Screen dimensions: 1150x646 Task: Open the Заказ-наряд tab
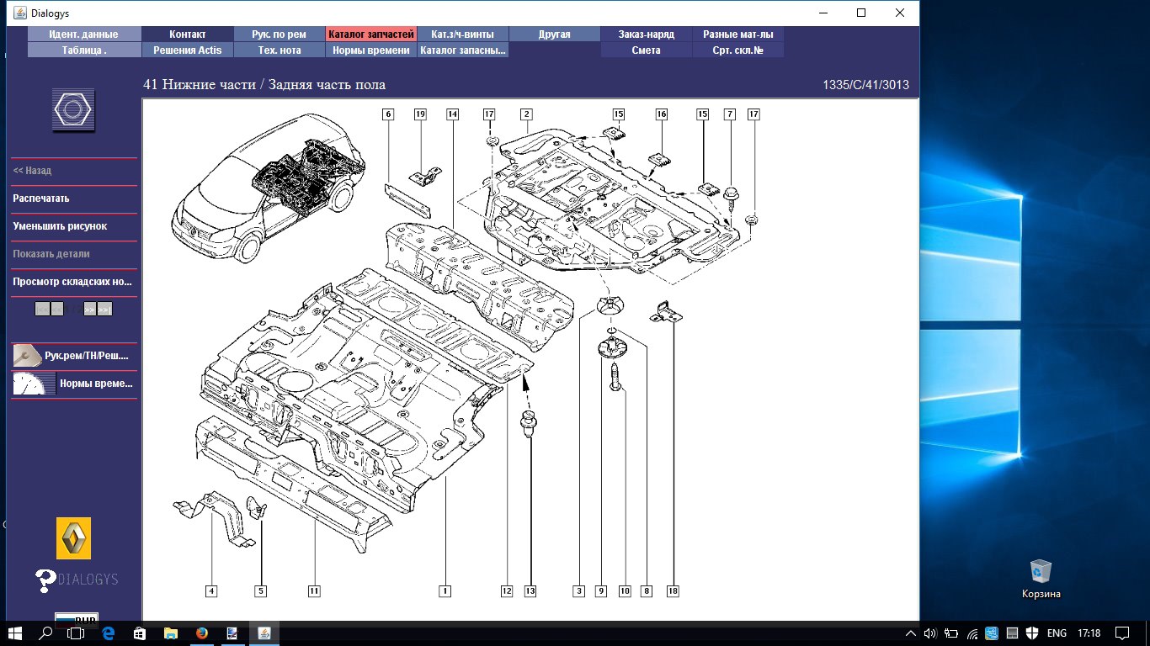[647, 34]
